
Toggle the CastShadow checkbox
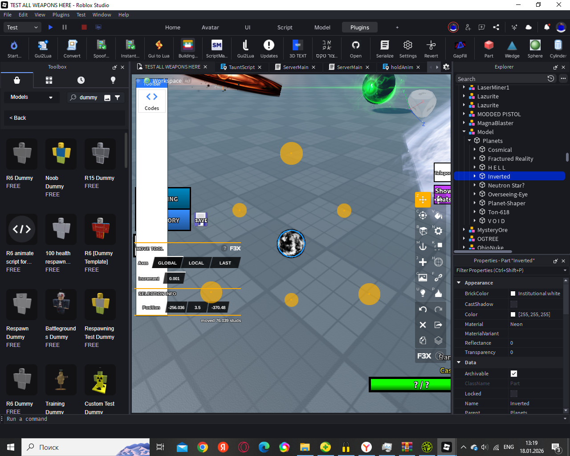click(x=514, y=304)
